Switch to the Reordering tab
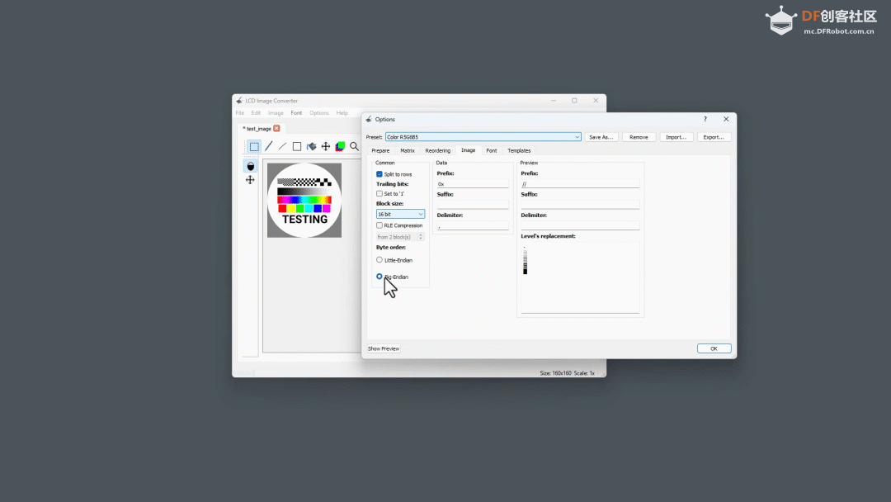This screenshot has width=891, height=502. 437,150
